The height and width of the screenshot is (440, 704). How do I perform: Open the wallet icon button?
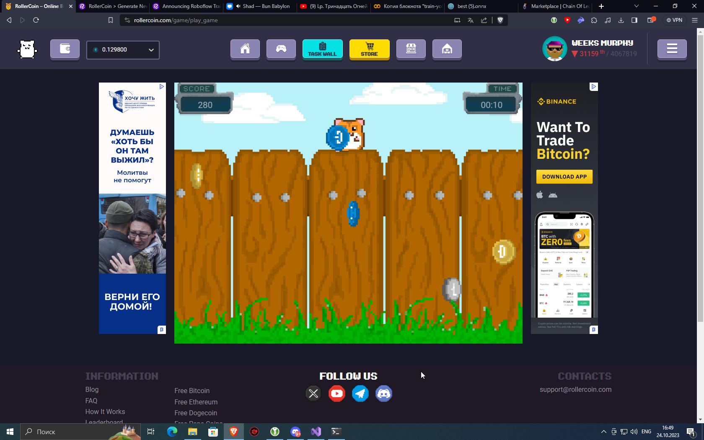(65, 49)
